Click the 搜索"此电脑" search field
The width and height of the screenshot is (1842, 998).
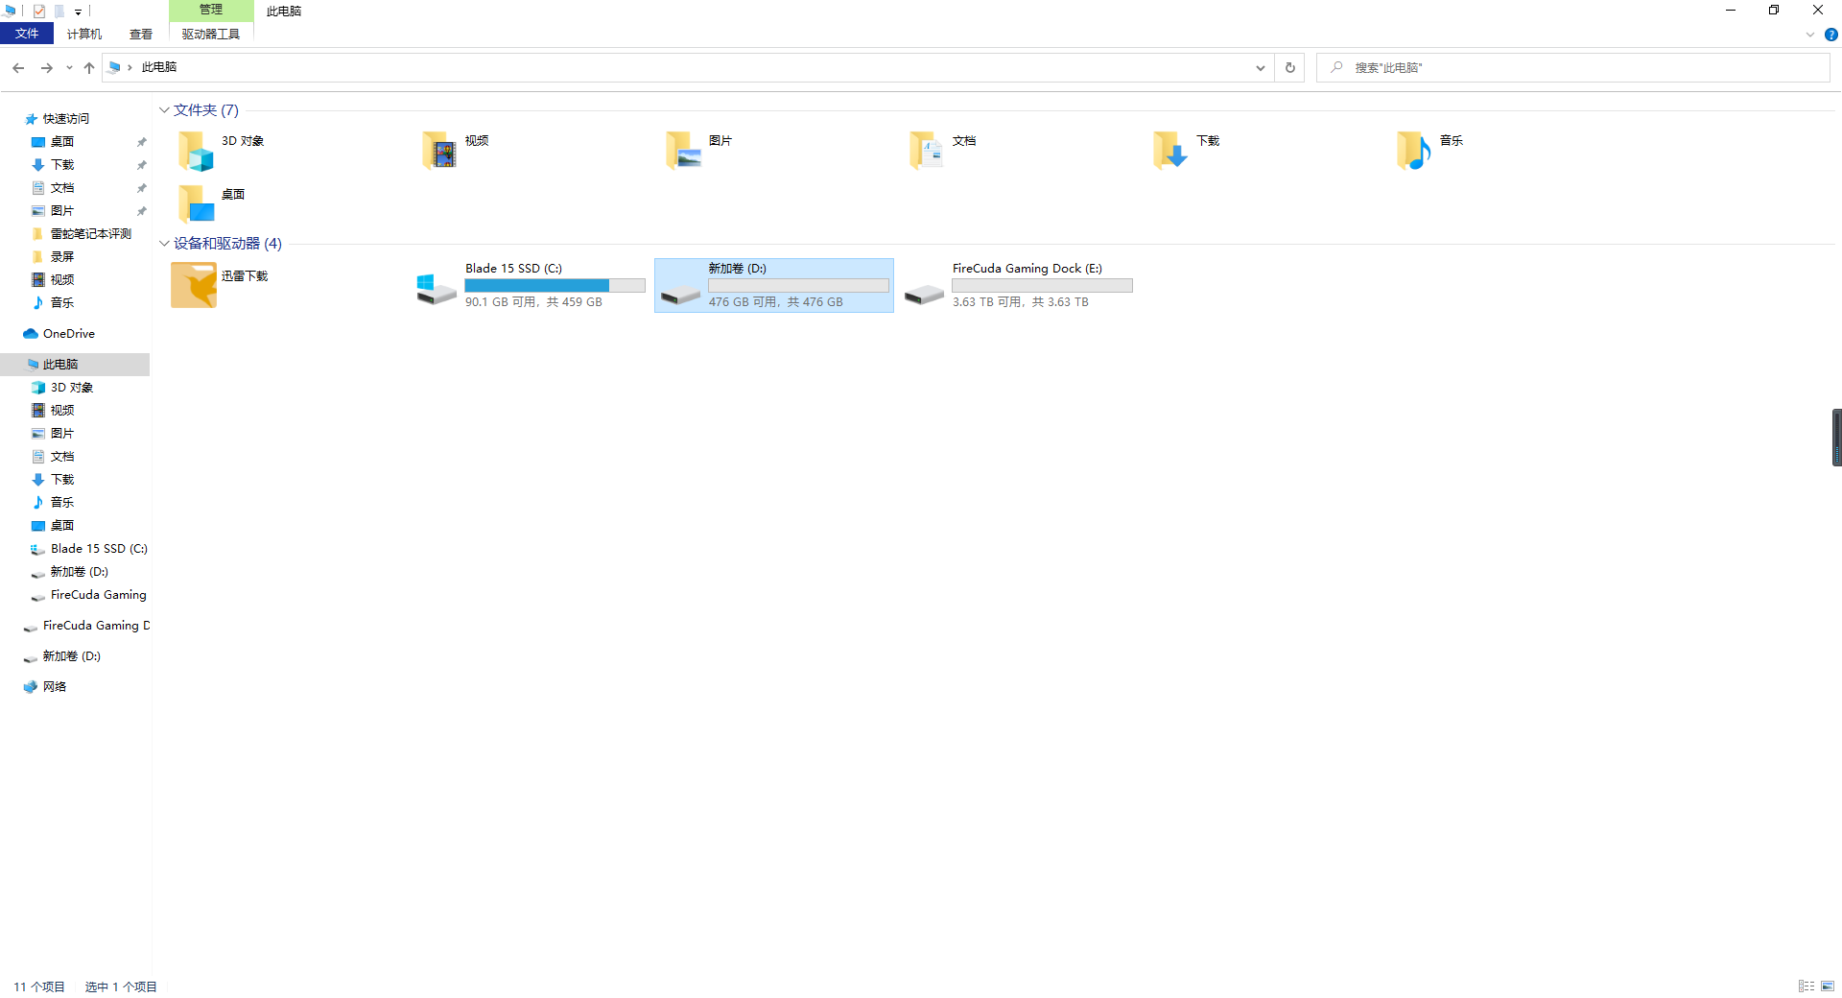pyautogui.click(x=1573, y=68)
